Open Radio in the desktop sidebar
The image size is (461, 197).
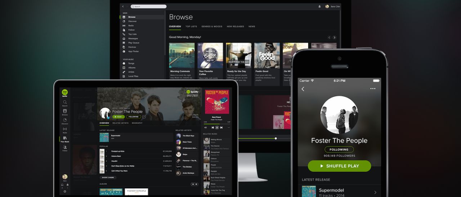[x=129, y=26]
